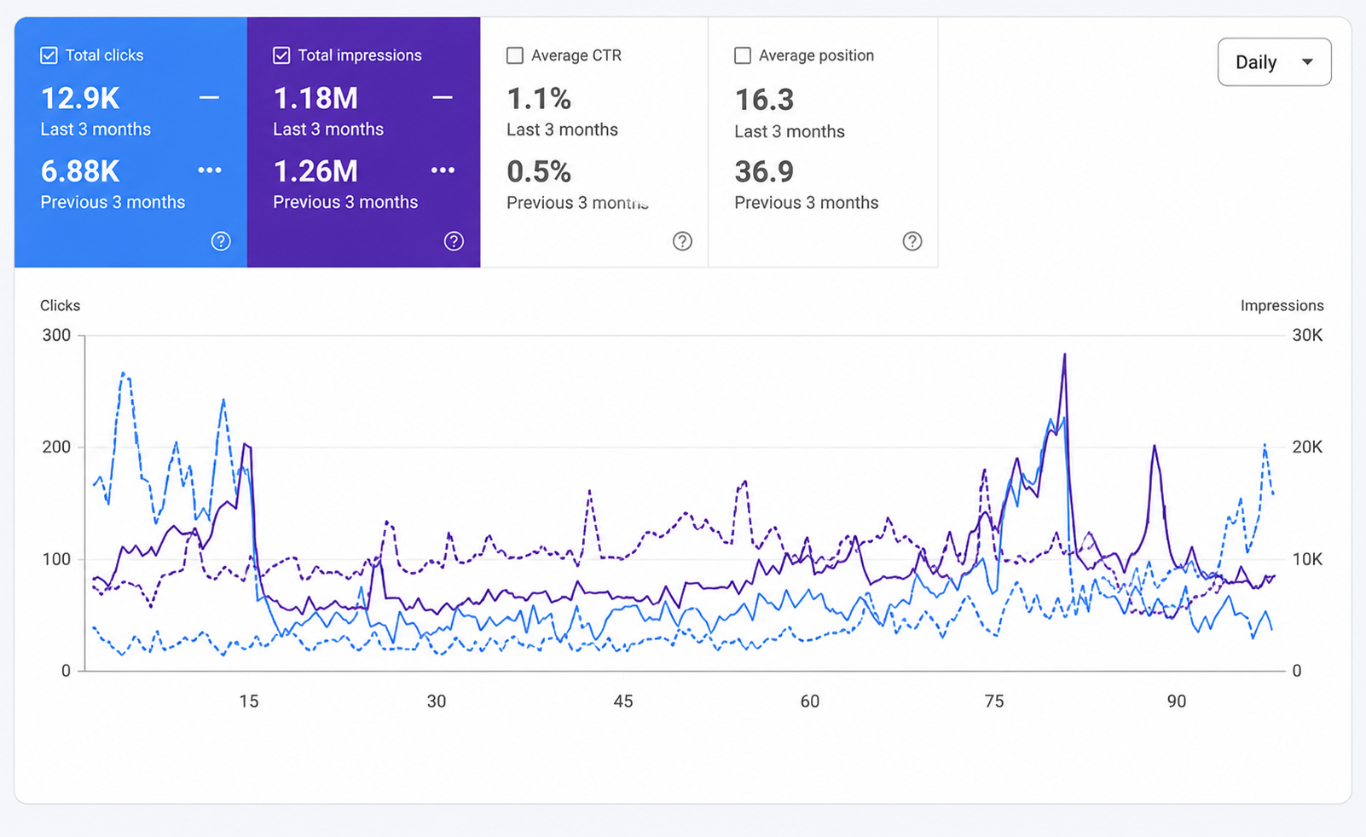Click solid line icon beside 1.18M impressions

[443, 98]
